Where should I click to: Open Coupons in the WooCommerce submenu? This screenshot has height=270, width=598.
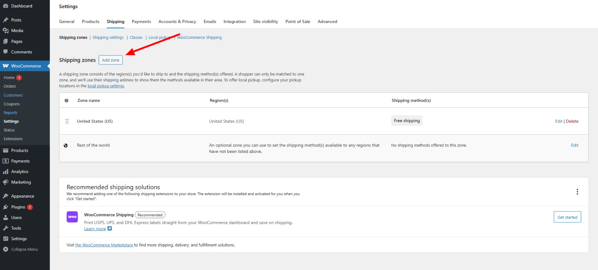tap(12, 104)
